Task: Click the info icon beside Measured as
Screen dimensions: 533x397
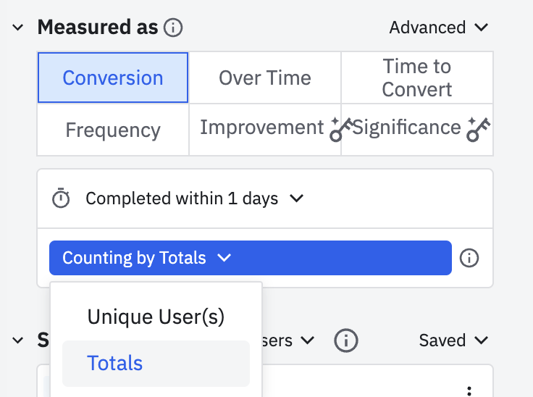Action: [173, 28]
